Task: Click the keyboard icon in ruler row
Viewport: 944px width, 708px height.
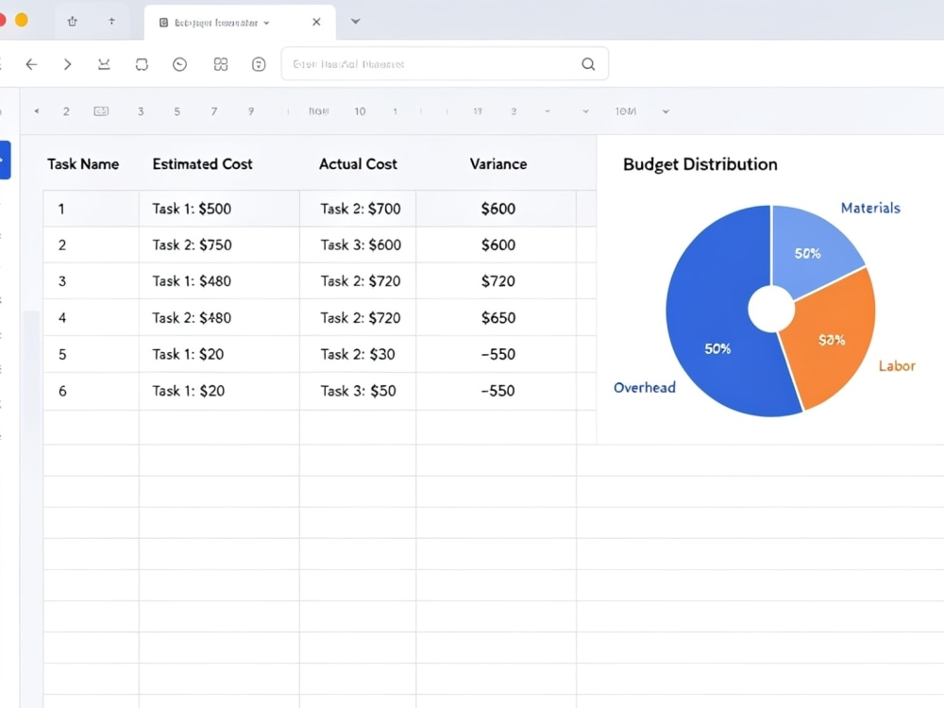Action: [x=101, y=110]
